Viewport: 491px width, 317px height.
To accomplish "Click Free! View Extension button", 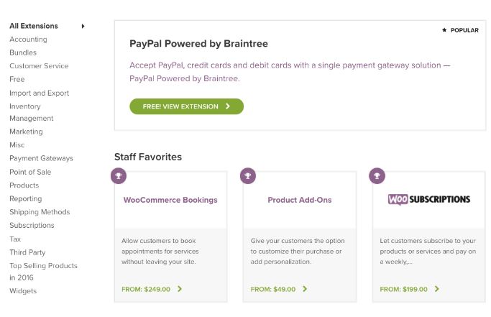I will pyautogui.click(x=186, y=106).
